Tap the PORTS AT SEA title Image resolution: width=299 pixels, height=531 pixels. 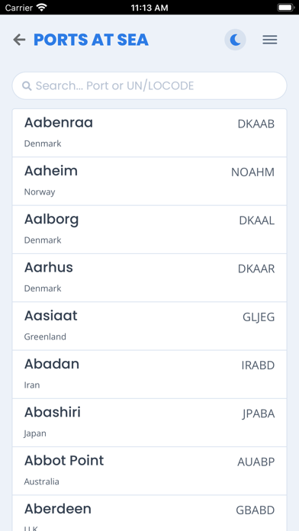(x=91, y=40)
